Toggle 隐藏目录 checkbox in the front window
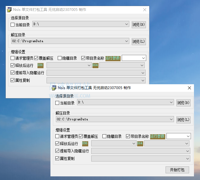 pos(105,136)
